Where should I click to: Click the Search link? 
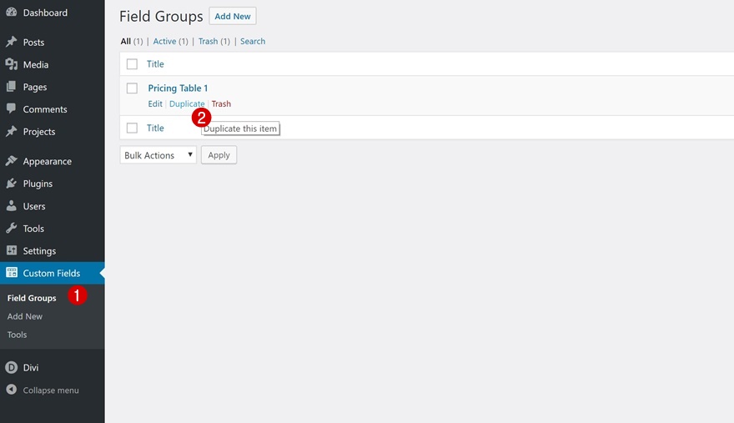tap(253, 41)
